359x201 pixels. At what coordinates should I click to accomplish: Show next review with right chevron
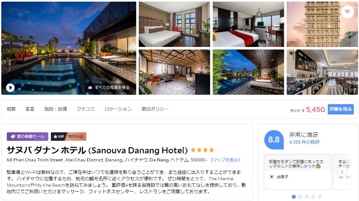tap(342, 172)
